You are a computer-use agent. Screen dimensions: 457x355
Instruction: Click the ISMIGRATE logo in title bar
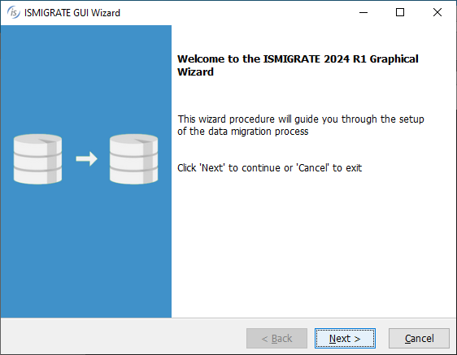point(14,12)
